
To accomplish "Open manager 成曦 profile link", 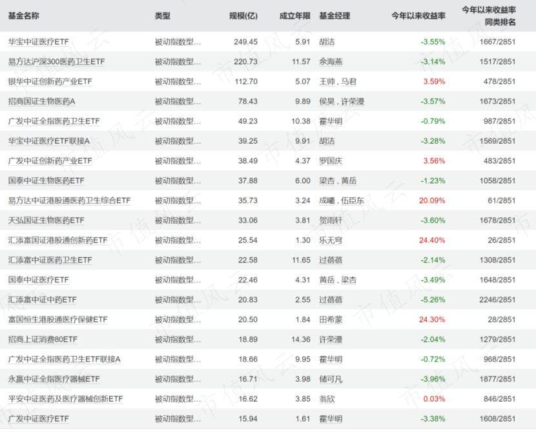I will pyautogui.click(x=327, y=201).
